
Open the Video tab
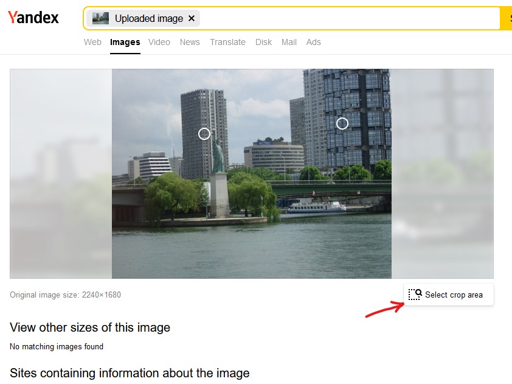pos(159,42)
